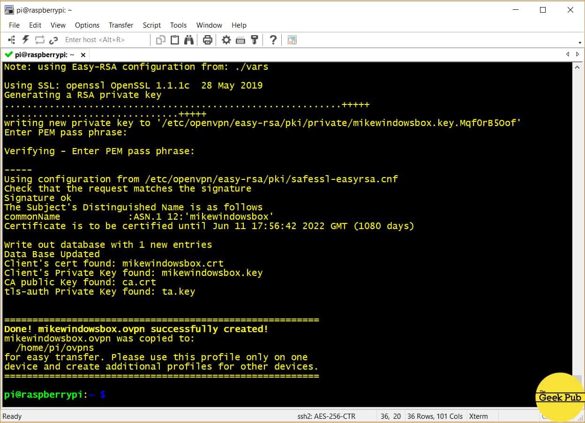Click the Reconnect session toolbar icon
This screenshot has height=423, width=585.
click(x=39, y=40)
